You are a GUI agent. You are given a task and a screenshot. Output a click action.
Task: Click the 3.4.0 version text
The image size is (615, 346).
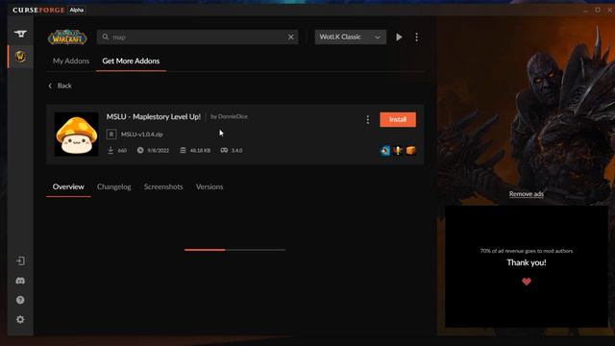[236, 150]
